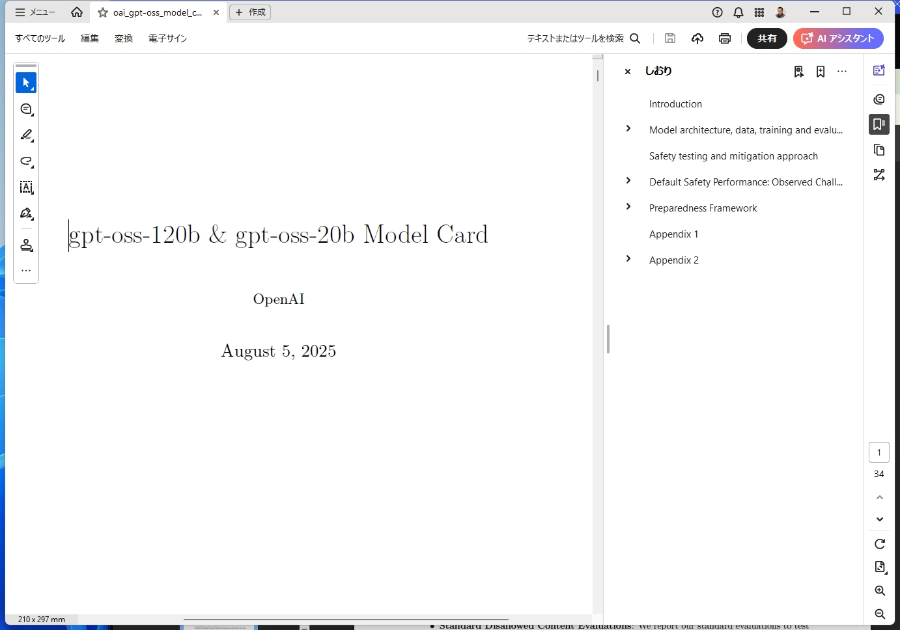Choose the comment tool in the quick toolbar

[26, 109]
